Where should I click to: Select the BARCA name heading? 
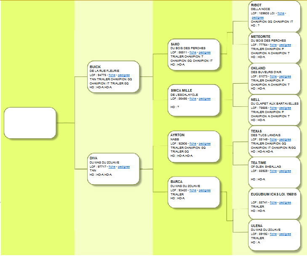176,182
